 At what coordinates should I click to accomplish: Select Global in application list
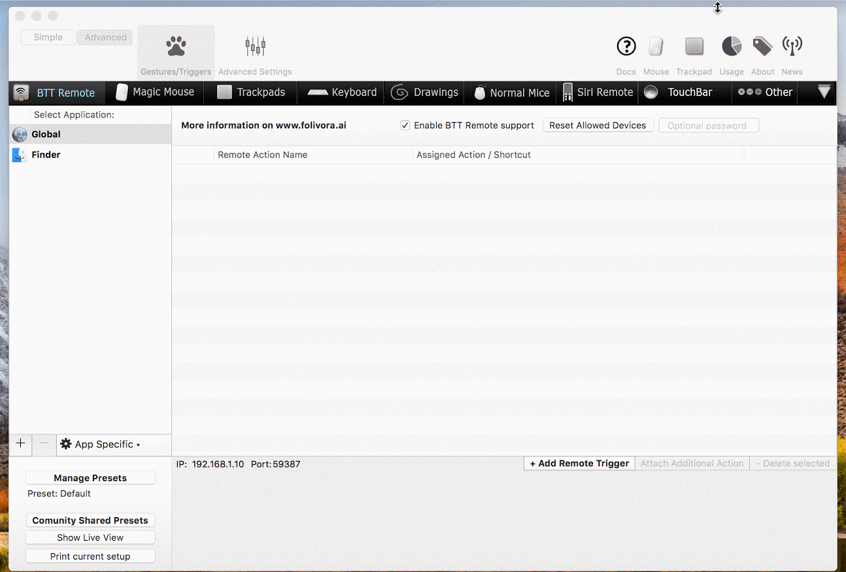click(90, 134)
